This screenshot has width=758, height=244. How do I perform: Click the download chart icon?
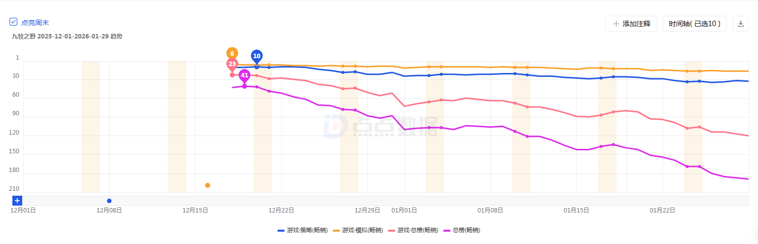click(740, 24)
